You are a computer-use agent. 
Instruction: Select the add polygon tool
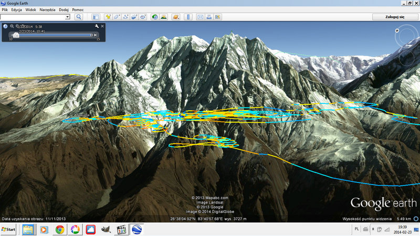click(x=117, y=17)
